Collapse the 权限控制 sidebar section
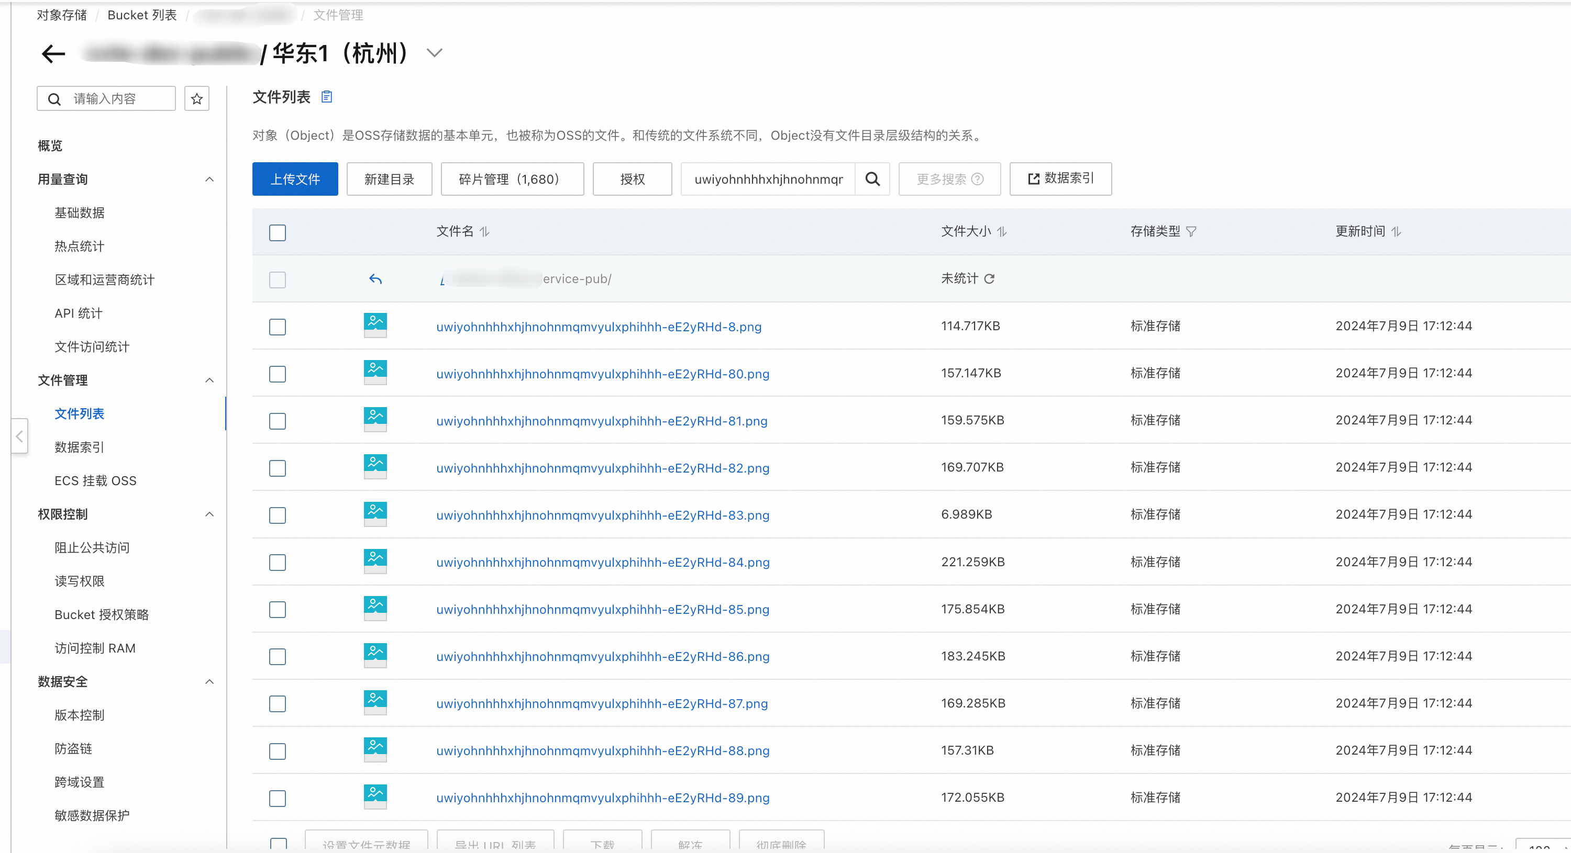Screen dimensions: 1571x853 (209, 514)
